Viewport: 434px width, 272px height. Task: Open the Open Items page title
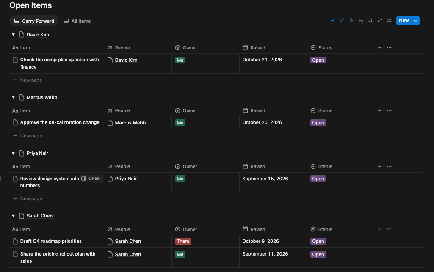30,5
